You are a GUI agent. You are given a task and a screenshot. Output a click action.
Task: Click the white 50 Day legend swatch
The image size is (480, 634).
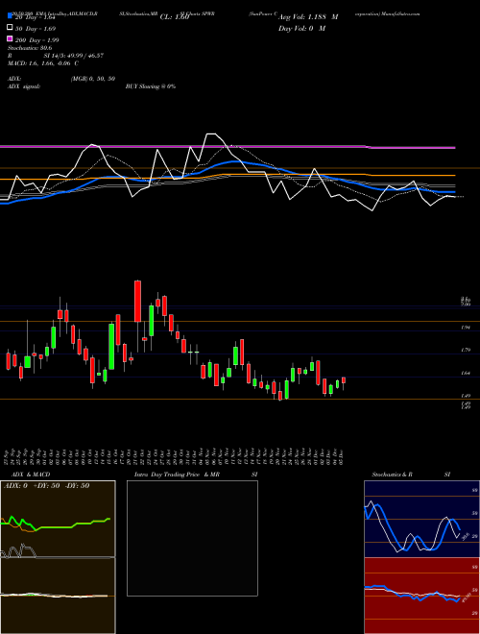(10, 28)
